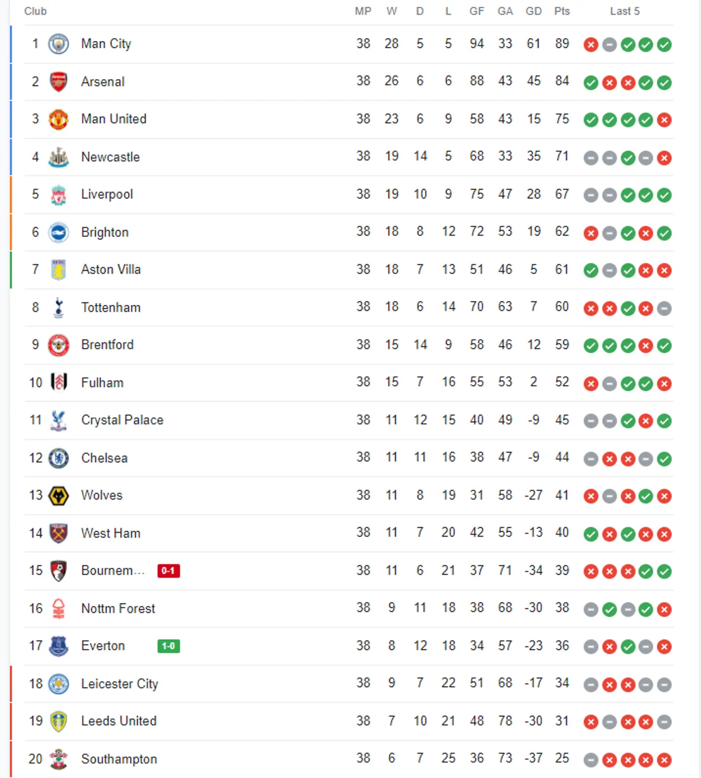
Task: Click the Liverpool club crest
Action: [x=58, y=195]
